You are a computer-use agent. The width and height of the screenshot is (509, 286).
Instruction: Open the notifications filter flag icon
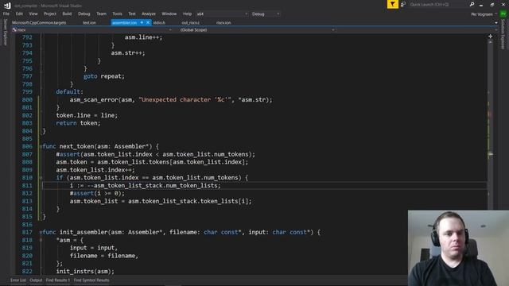point(392,4)
